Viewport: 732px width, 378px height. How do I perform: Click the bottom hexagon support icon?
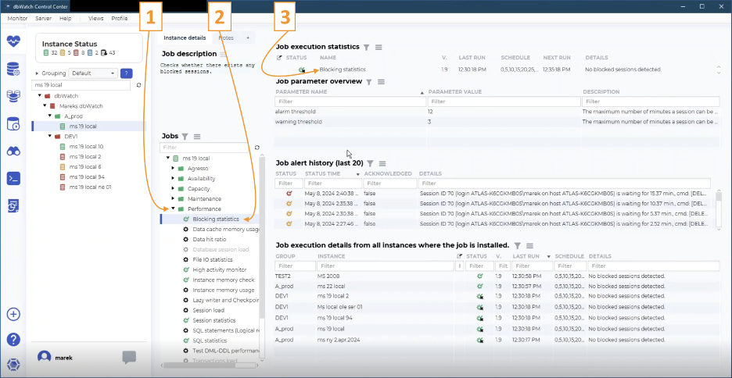(13, 363)
